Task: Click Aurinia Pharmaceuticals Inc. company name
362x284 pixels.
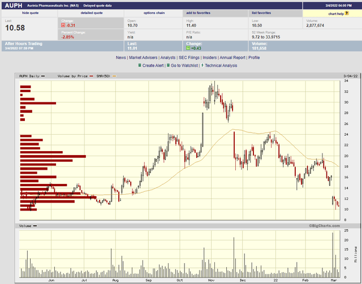Action: click(53, 6)
